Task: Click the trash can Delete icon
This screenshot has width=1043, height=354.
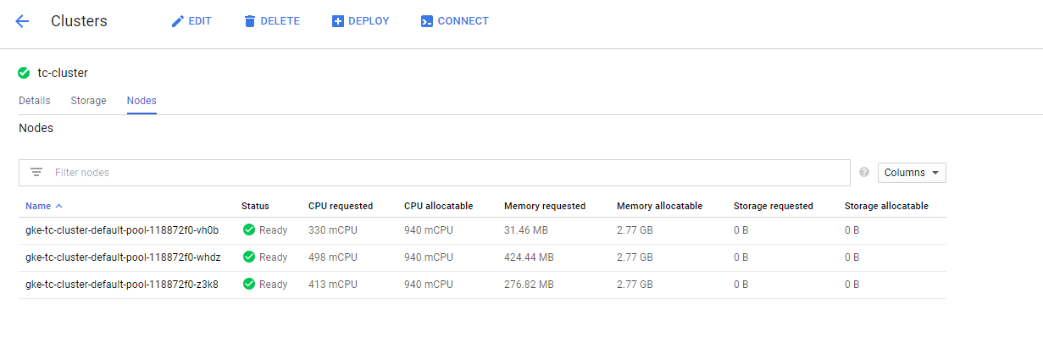Action: (x=249, y=21)
